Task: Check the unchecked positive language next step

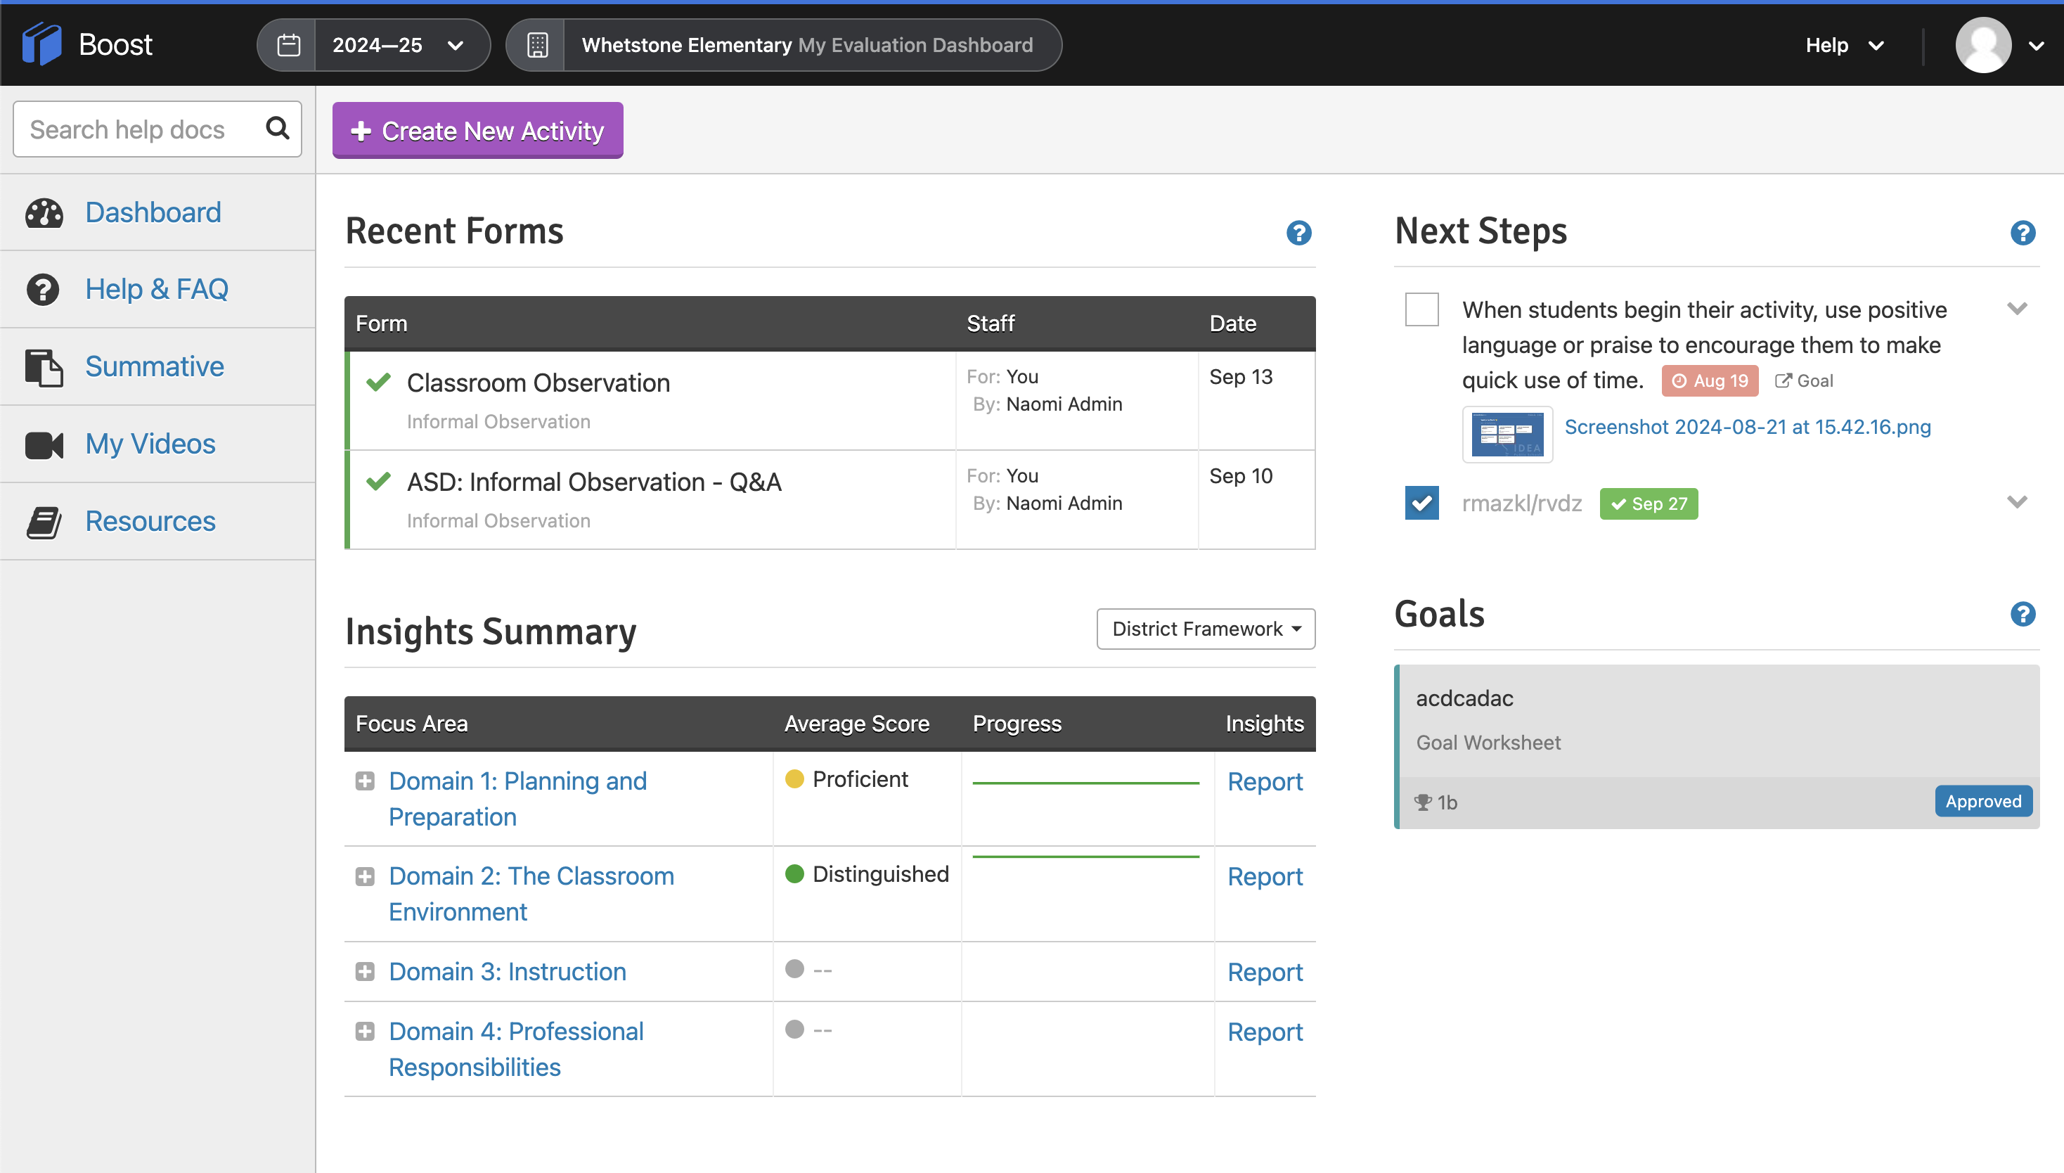Action: click(1421, 309)
